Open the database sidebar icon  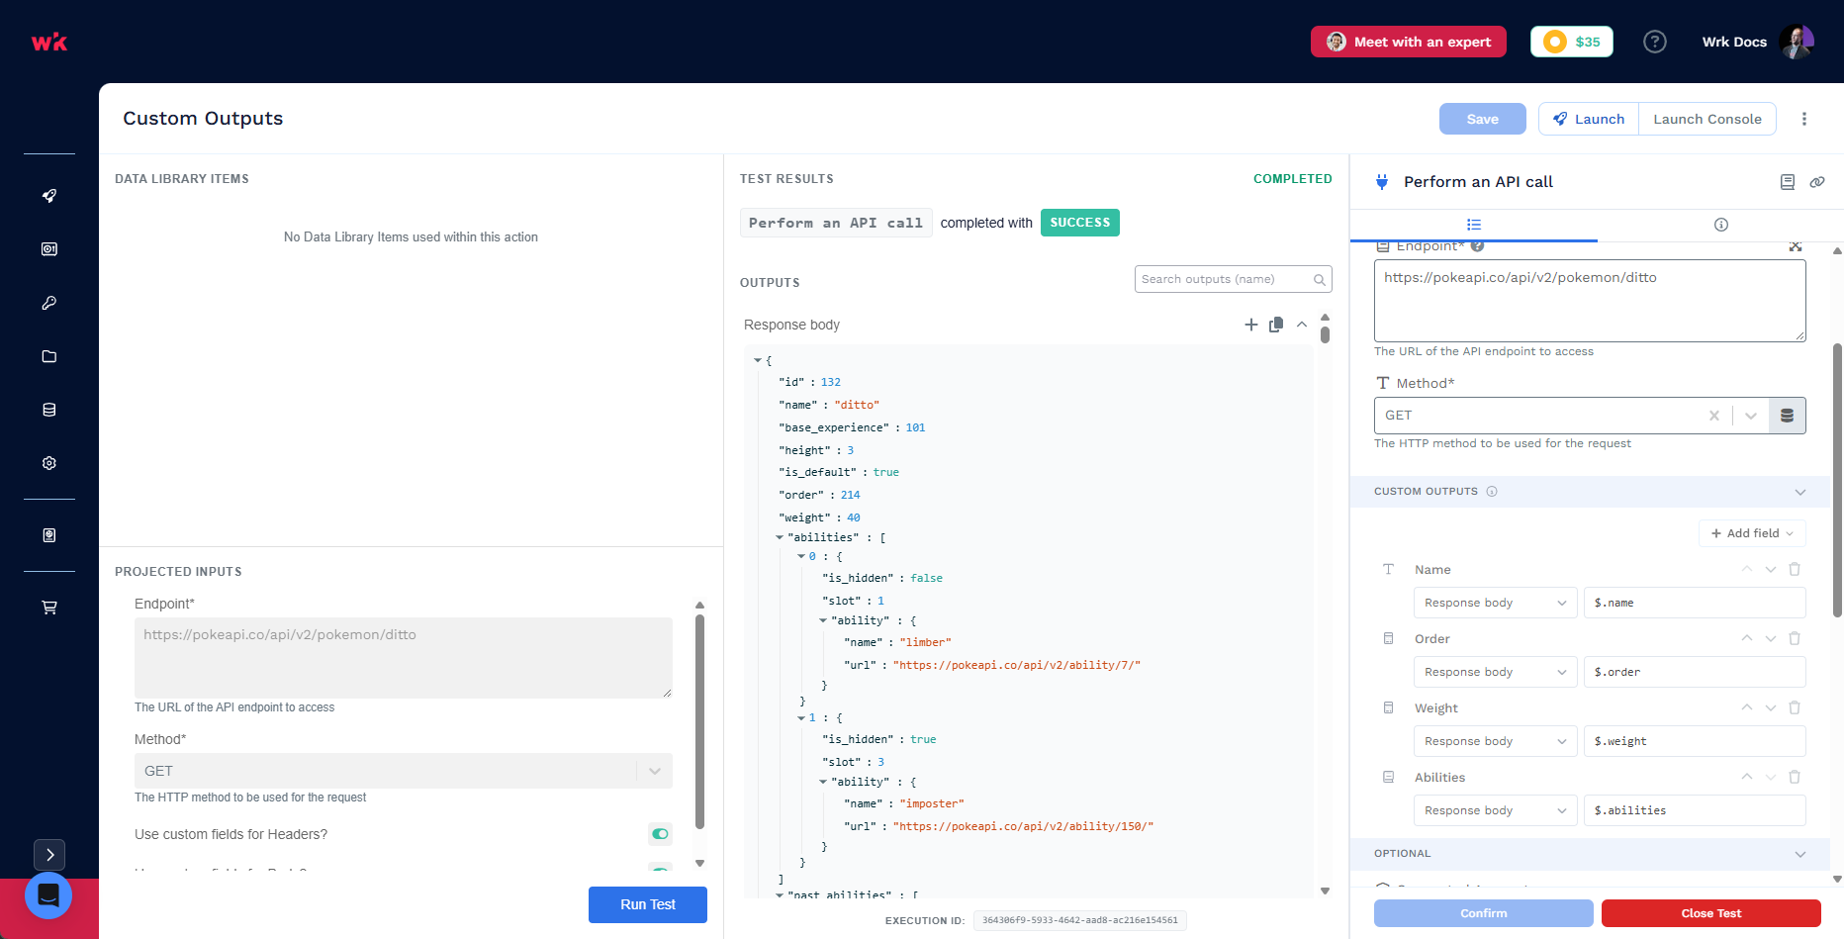click(x=48, y=410)
